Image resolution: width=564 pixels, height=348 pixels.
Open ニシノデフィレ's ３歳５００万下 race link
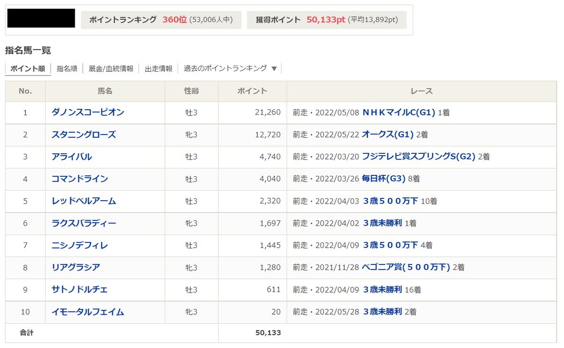(390, 245)
